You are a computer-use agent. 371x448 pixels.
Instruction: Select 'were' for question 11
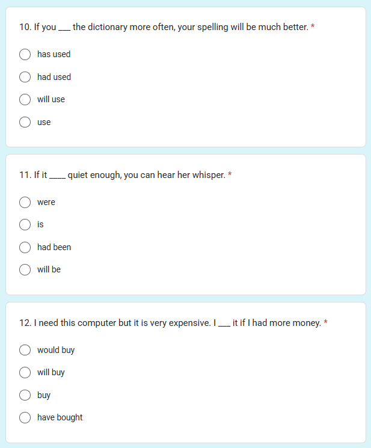coord(25,202)
